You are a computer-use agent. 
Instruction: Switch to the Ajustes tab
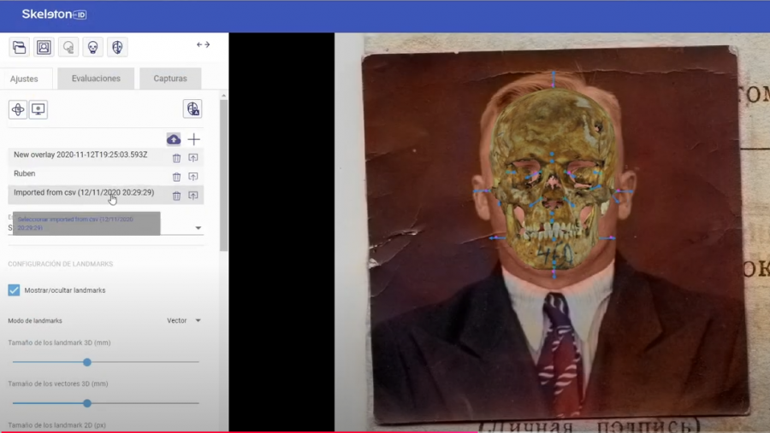click(24, 79)
